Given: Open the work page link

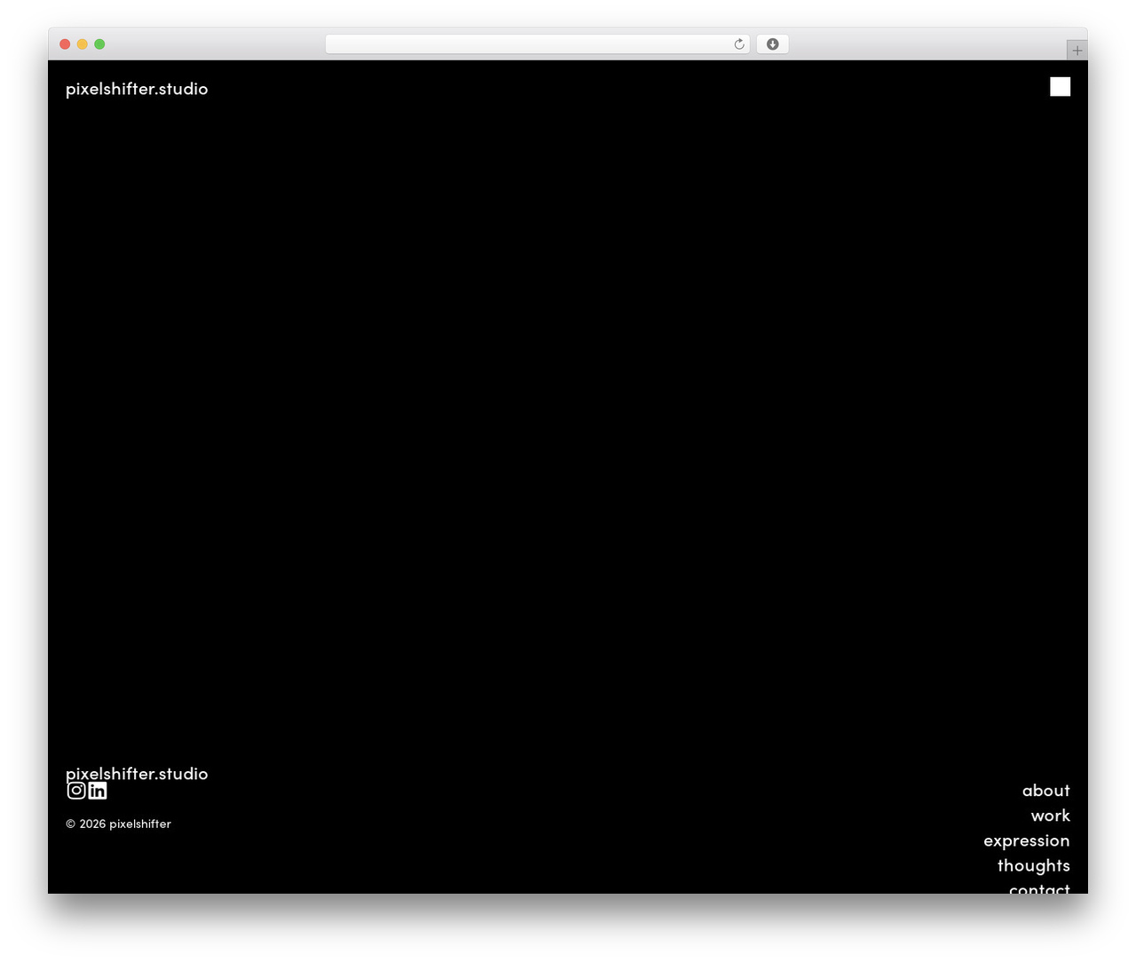Looking at the screenshot, I should (1050, 816).
